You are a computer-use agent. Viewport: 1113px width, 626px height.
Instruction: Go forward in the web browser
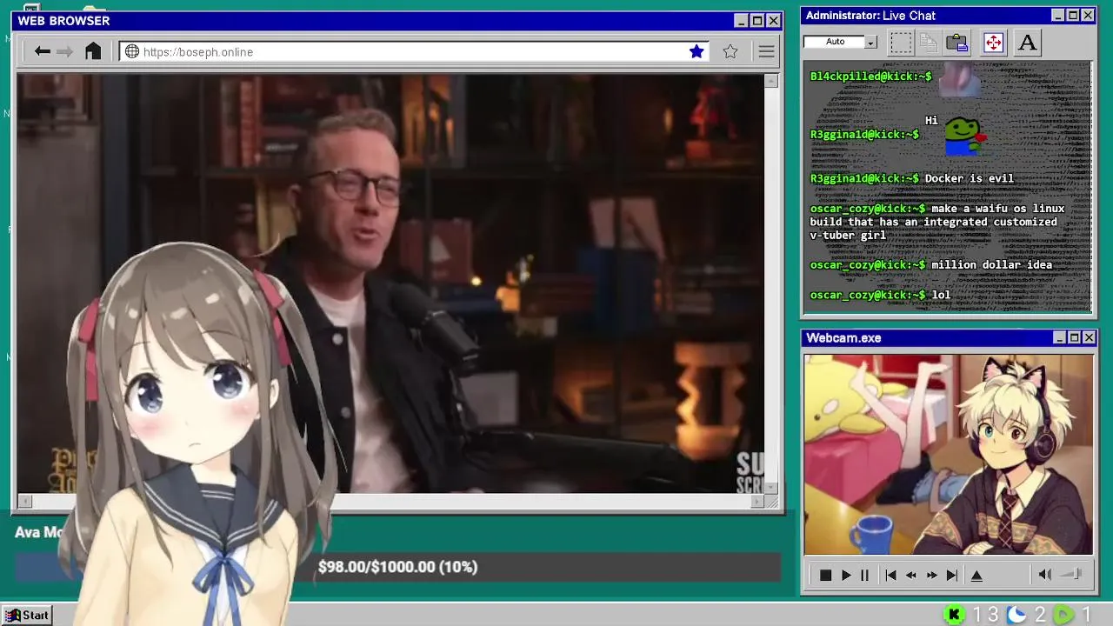(x=65, y=51)
